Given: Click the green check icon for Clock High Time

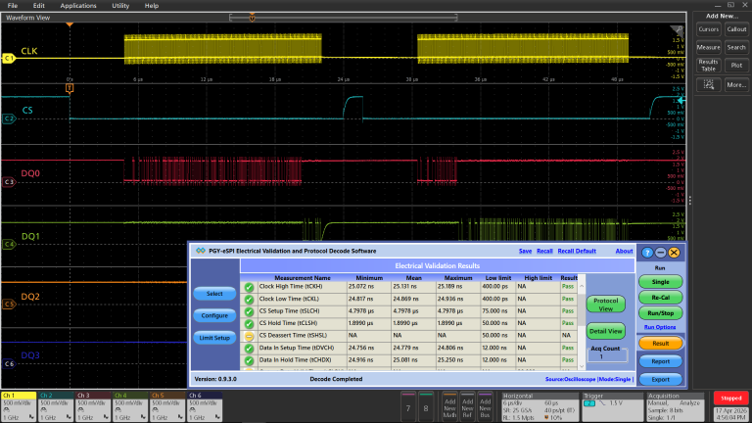Looking at the screenshot, I should 249,287.
